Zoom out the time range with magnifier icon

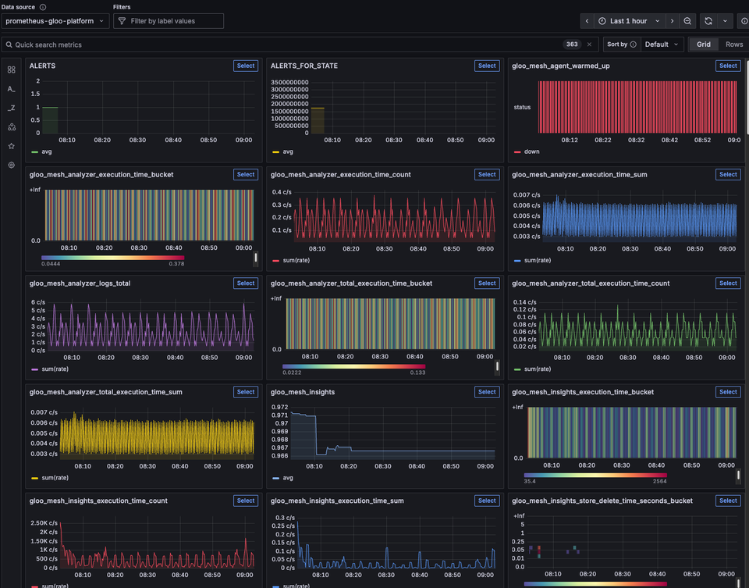687,21
